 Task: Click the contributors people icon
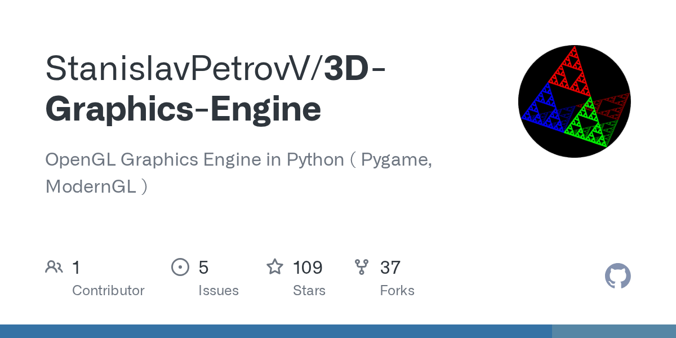tap(54, 267)
